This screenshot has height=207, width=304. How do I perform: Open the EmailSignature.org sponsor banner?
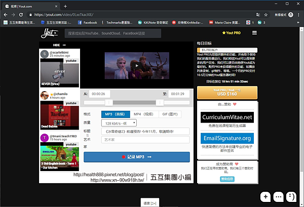click(227, 138)
